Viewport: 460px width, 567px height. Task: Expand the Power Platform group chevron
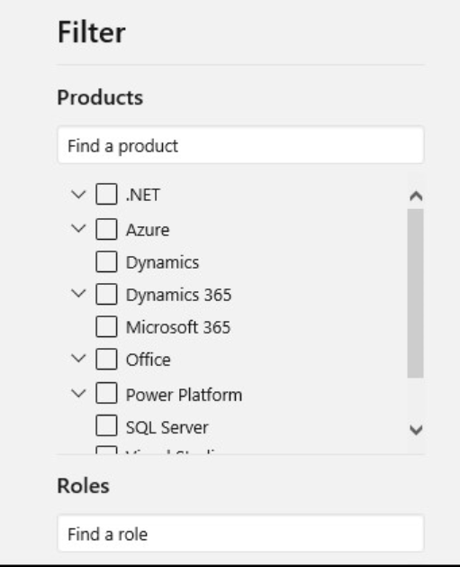tap(78, 393)
